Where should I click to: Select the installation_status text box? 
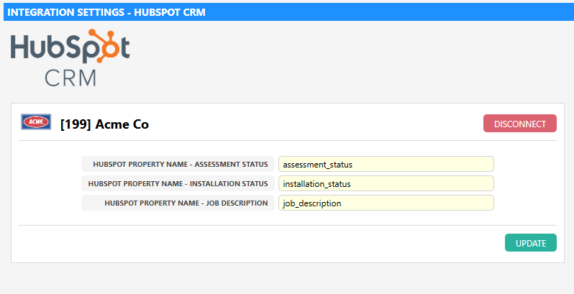[x=386, y=183]
